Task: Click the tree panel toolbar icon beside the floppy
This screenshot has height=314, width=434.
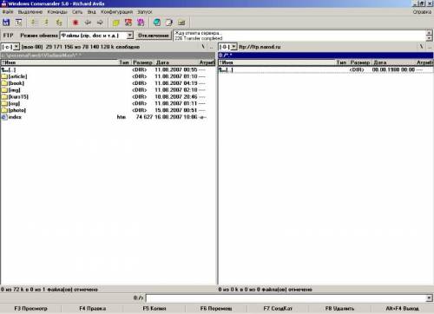Action: [x=19, y=23]
